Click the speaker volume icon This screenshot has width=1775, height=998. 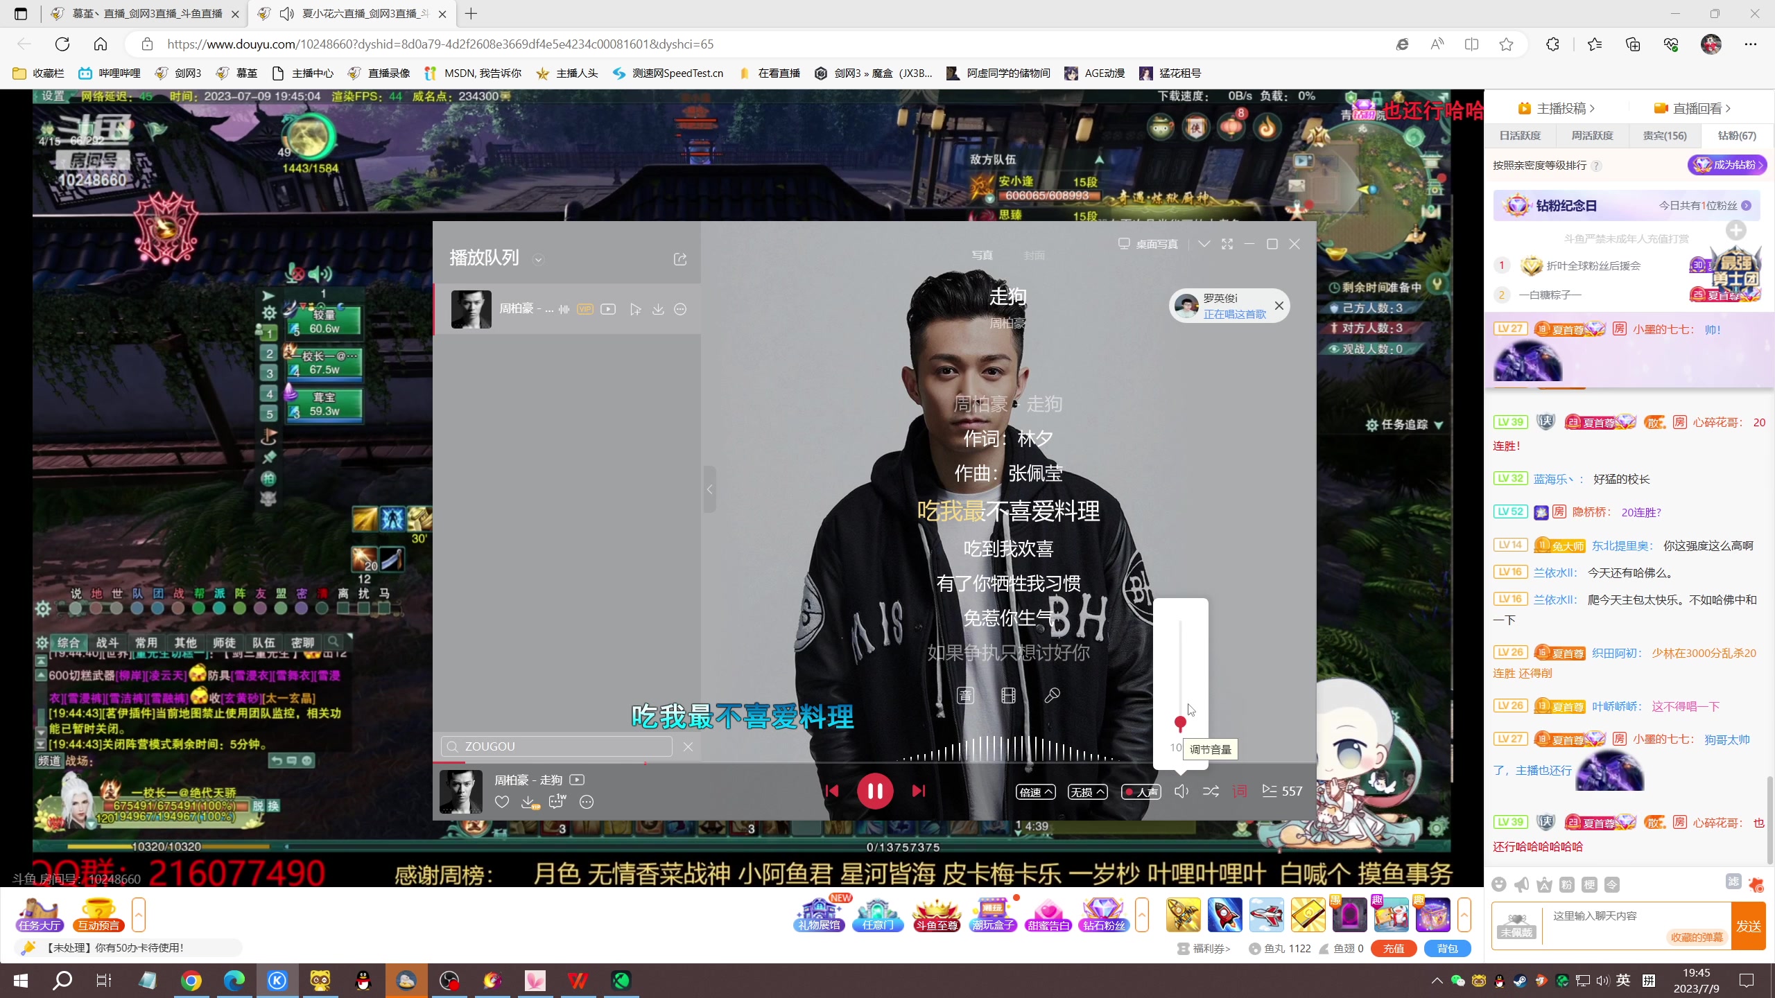click(1181, 791)
